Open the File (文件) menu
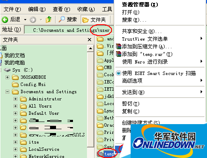This screenshot has height=158, width=207. coord(12,9)
